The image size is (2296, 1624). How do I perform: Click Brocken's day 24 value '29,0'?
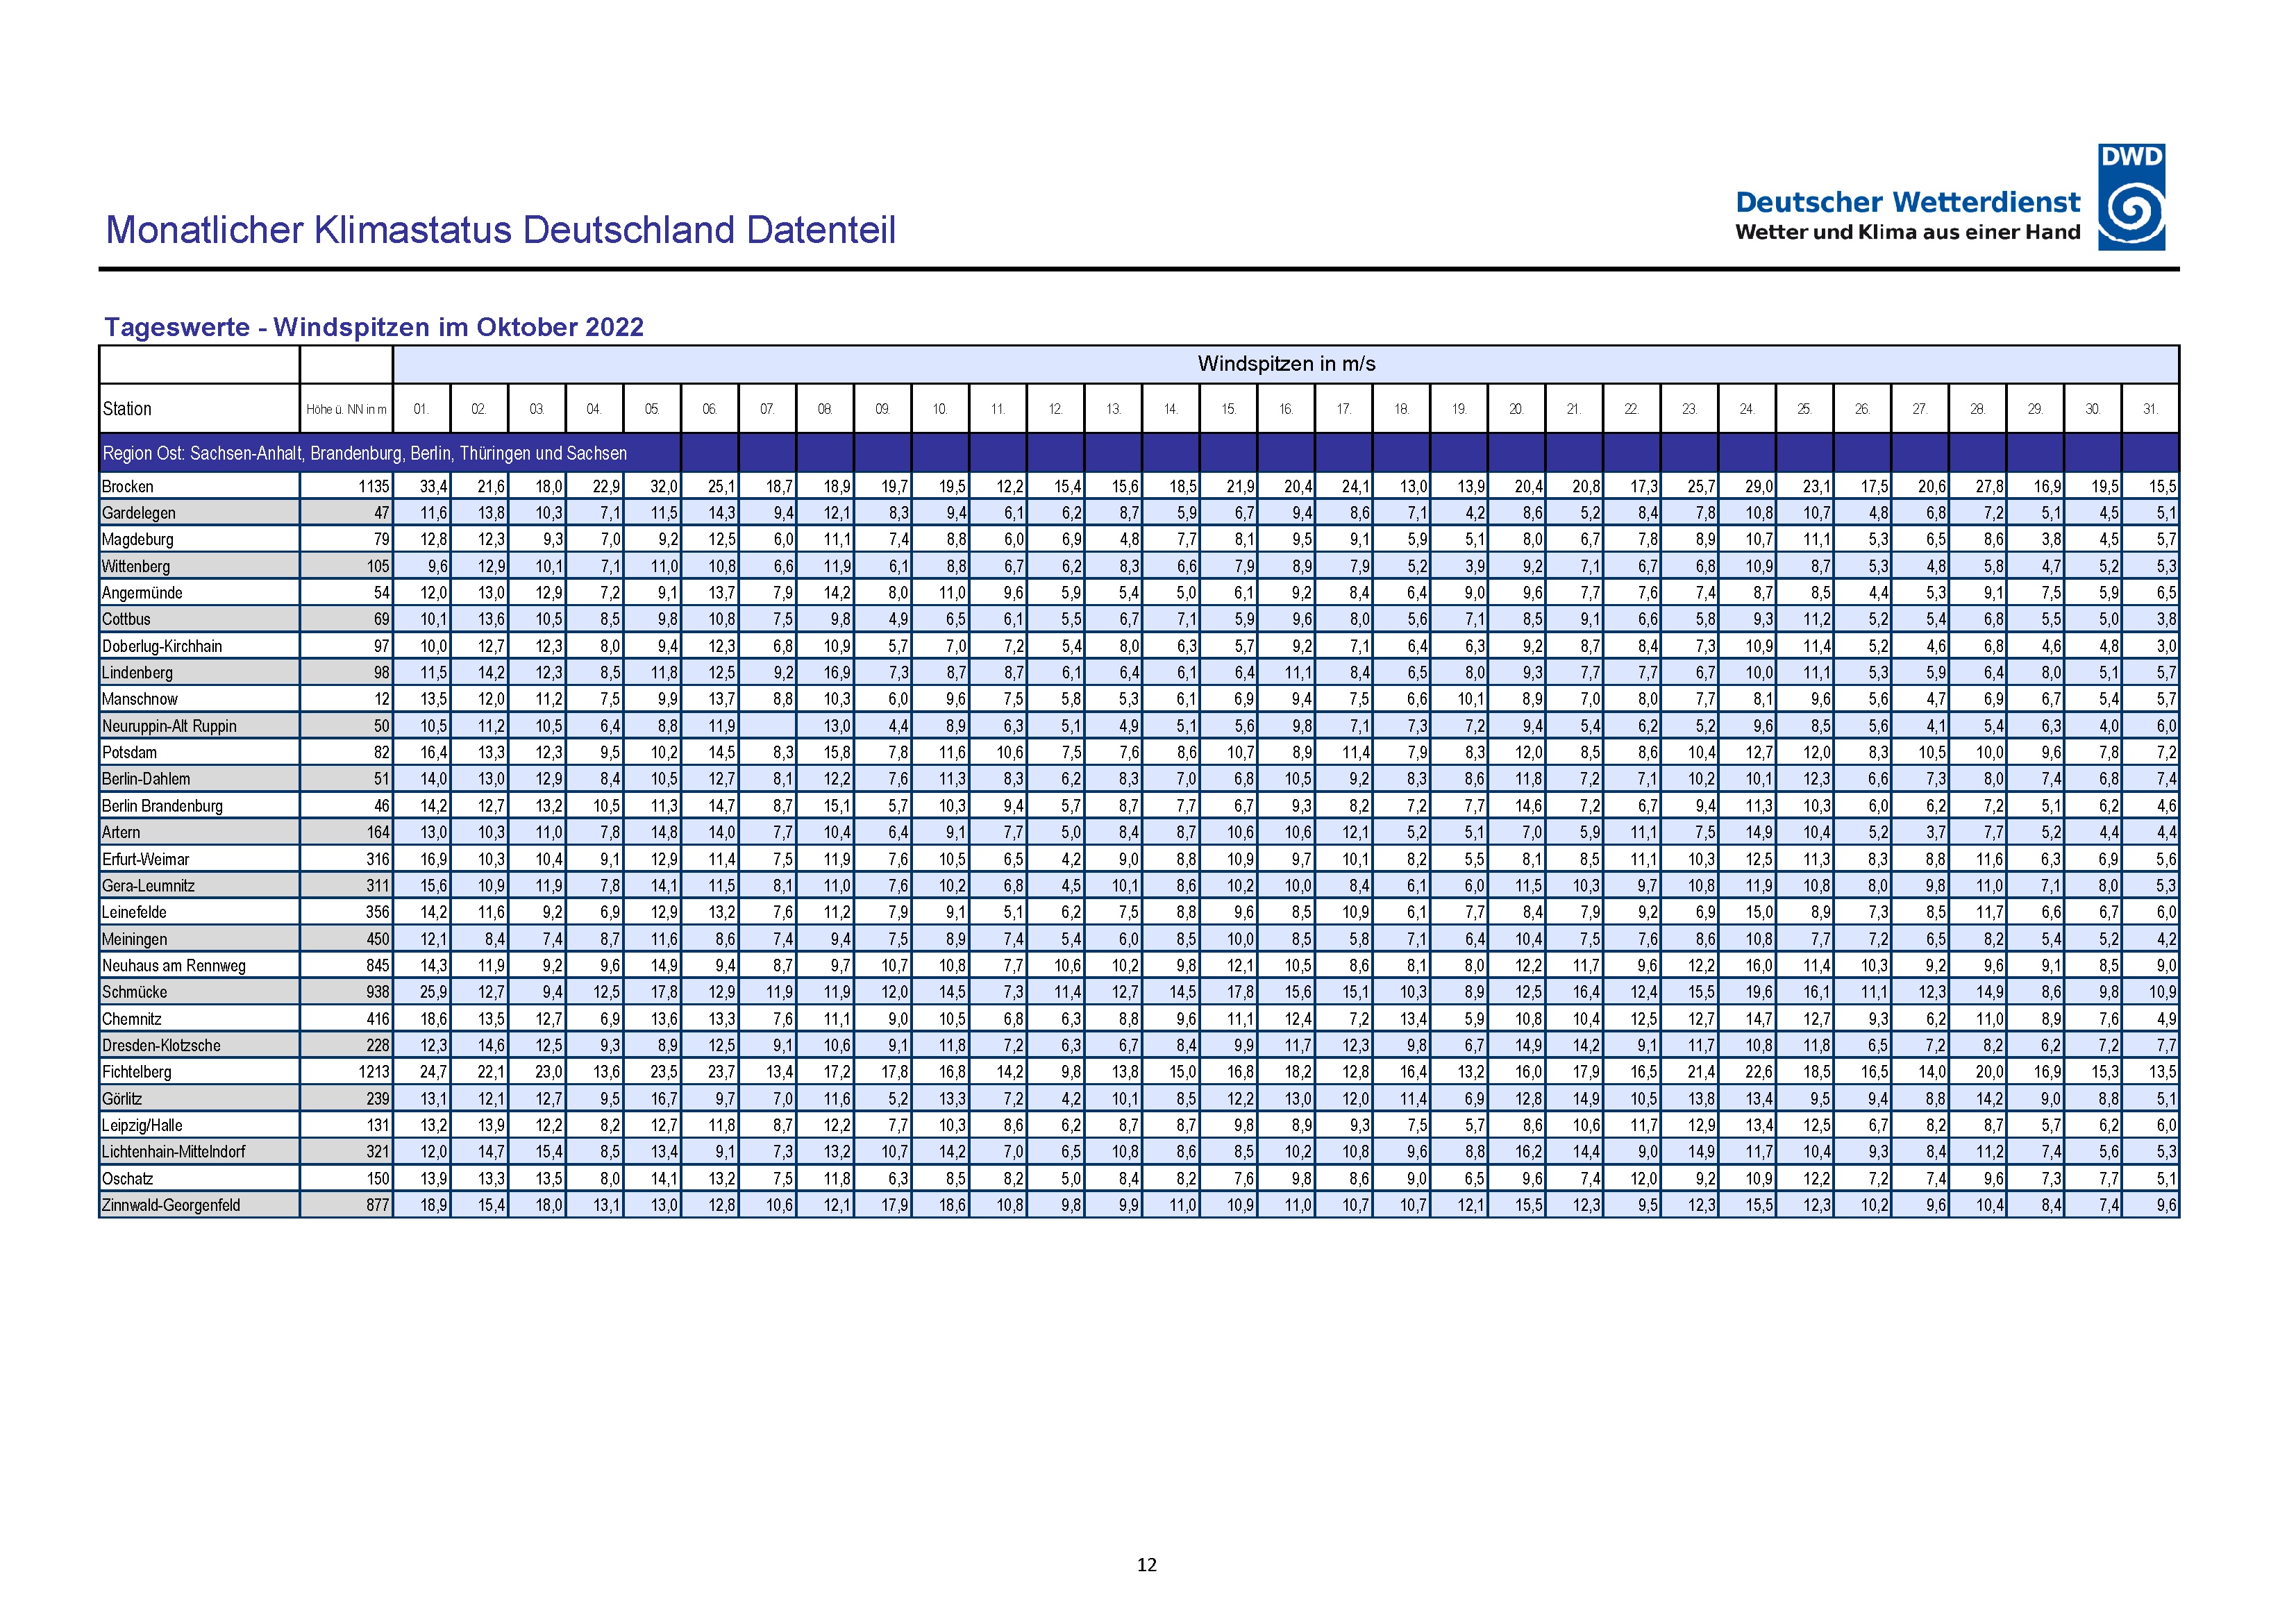click(1759, 487)
